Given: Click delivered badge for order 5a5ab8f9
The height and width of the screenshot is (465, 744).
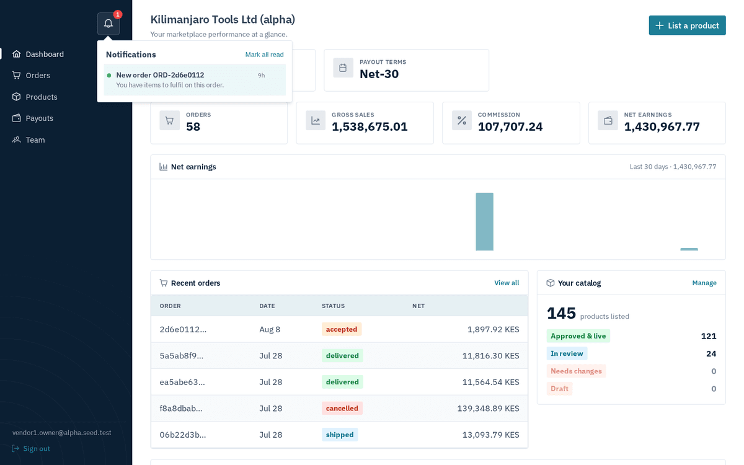Looking at the screenshot, I should point(342,355).
